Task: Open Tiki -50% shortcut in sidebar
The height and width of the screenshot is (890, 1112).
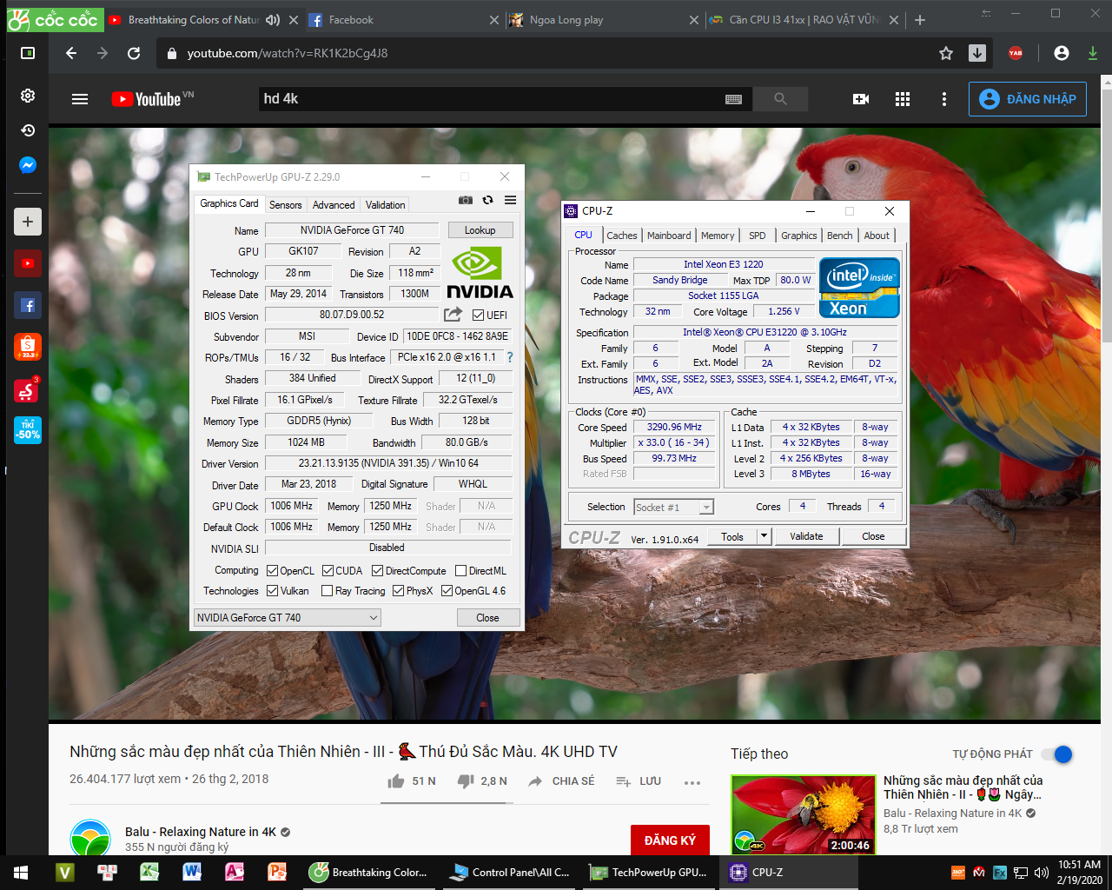Action: [x=28, y=430]
